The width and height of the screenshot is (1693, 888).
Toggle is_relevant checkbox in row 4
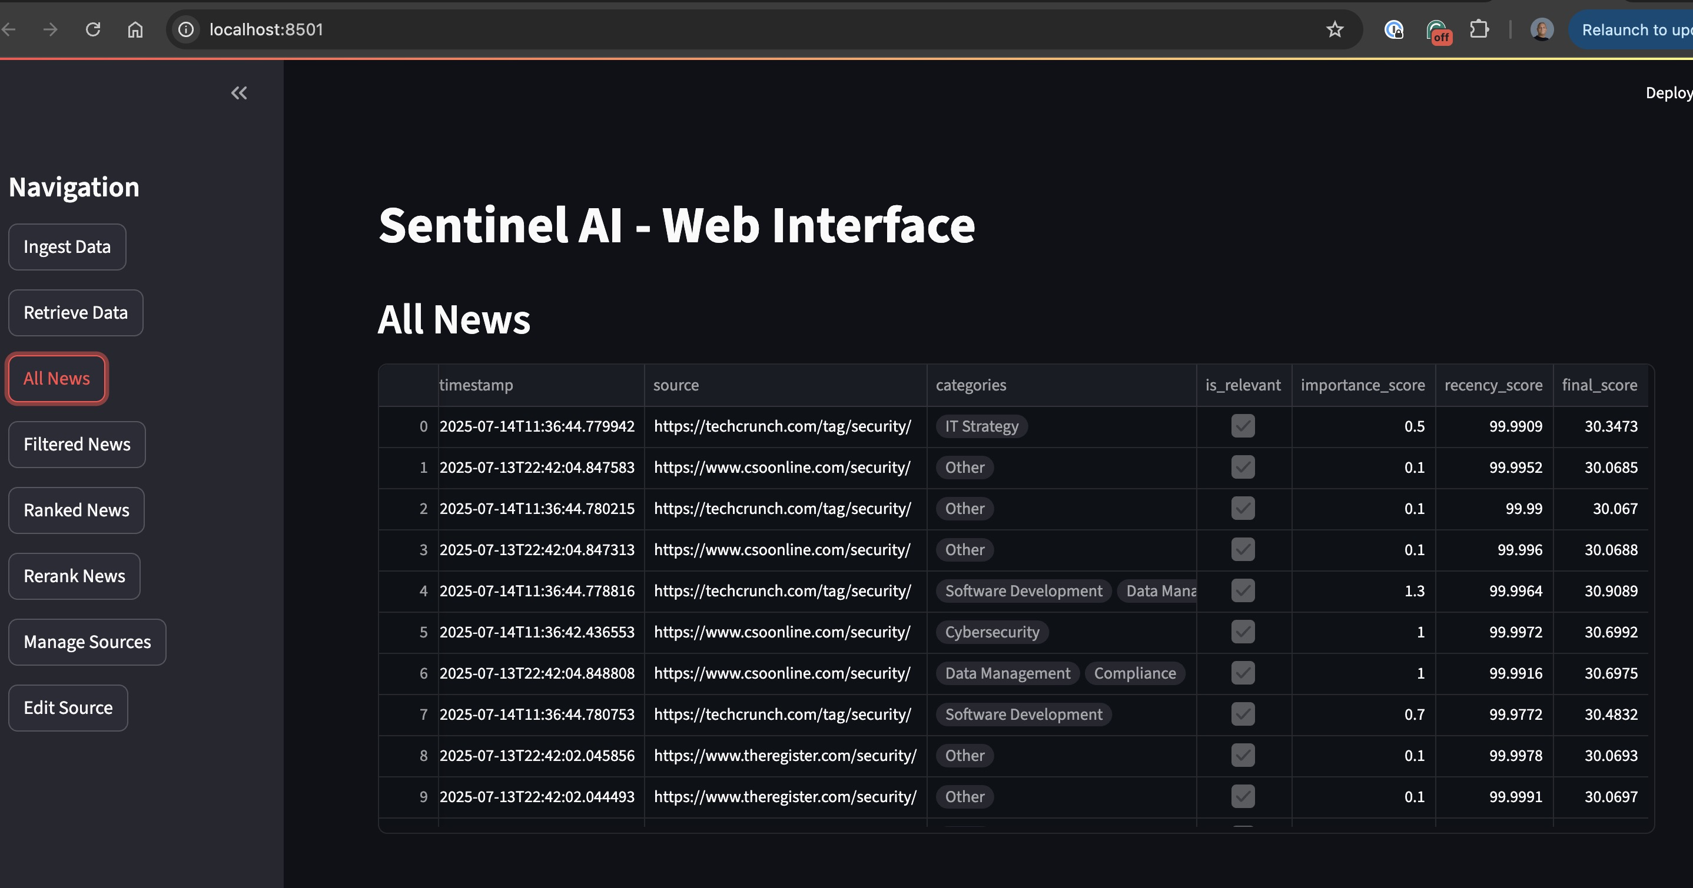point(1243,590)
